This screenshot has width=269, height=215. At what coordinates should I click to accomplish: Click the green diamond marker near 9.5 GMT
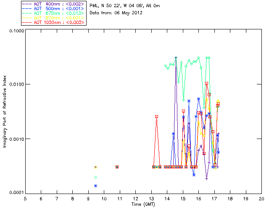[96, 178]
